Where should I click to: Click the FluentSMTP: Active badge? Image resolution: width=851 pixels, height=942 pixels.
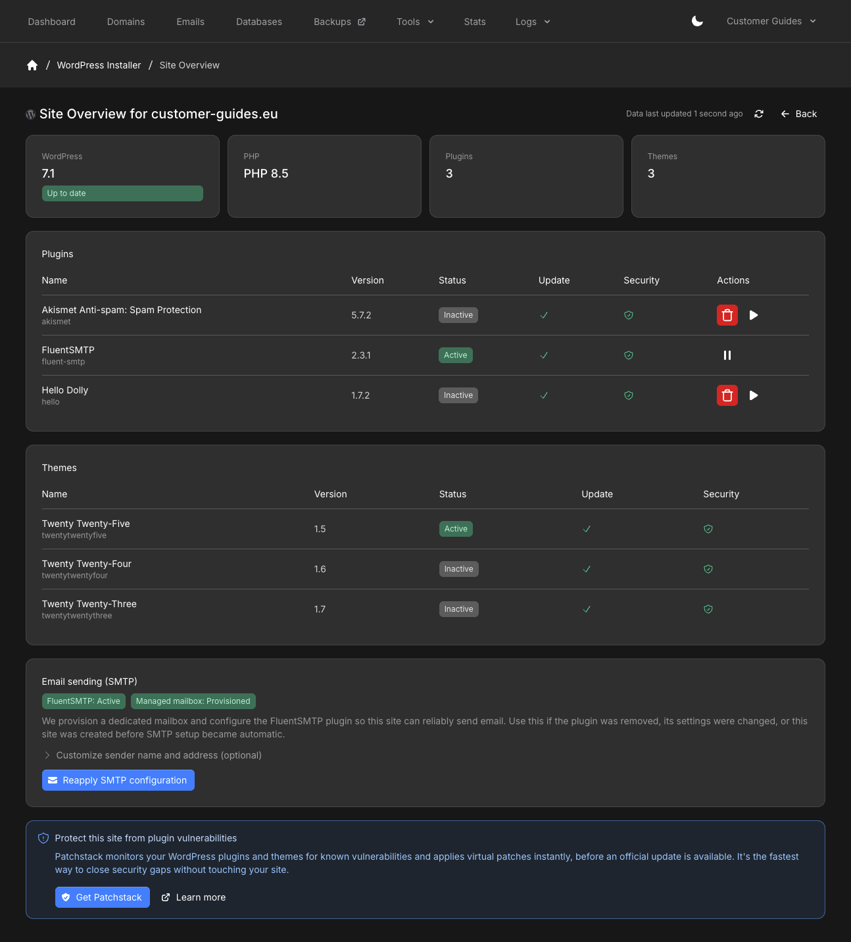pos(84,701)
